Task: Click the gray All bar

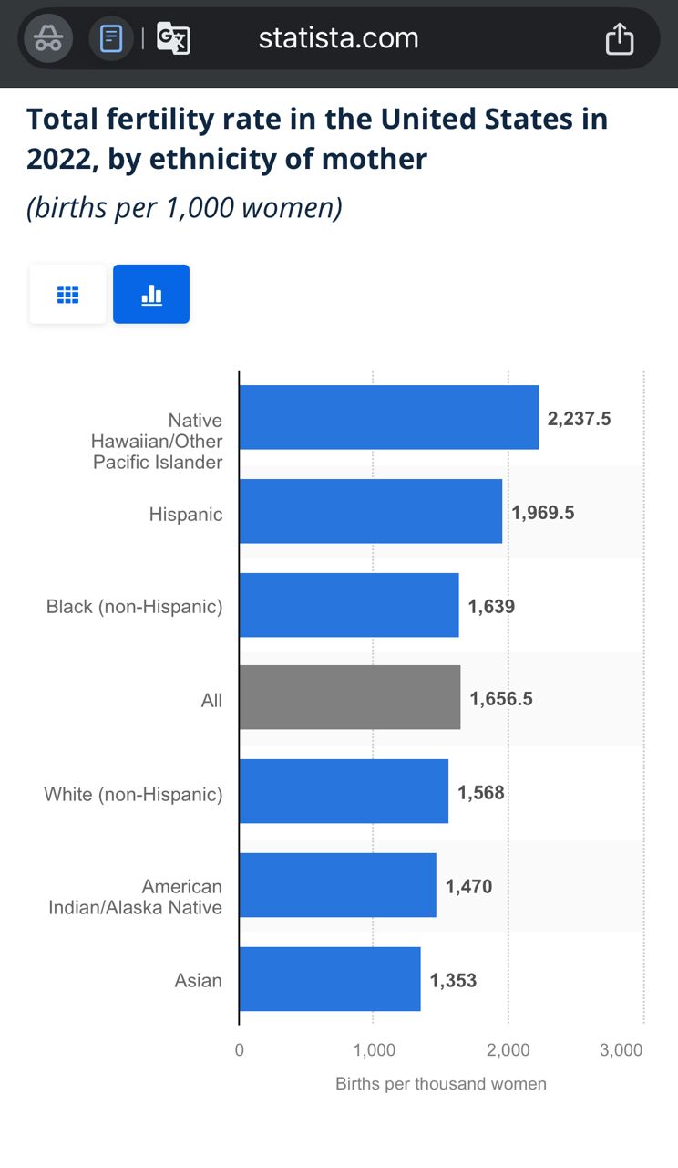Action: 349,697
